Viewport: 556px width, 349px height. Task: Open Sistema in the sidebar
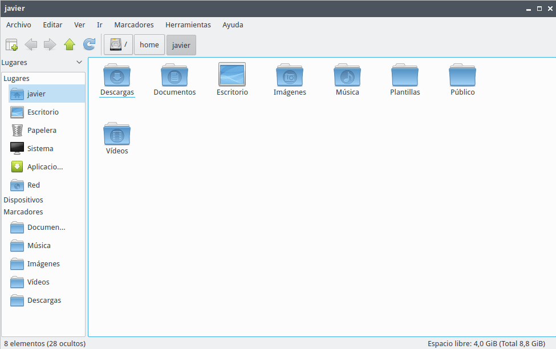[47, 149]
